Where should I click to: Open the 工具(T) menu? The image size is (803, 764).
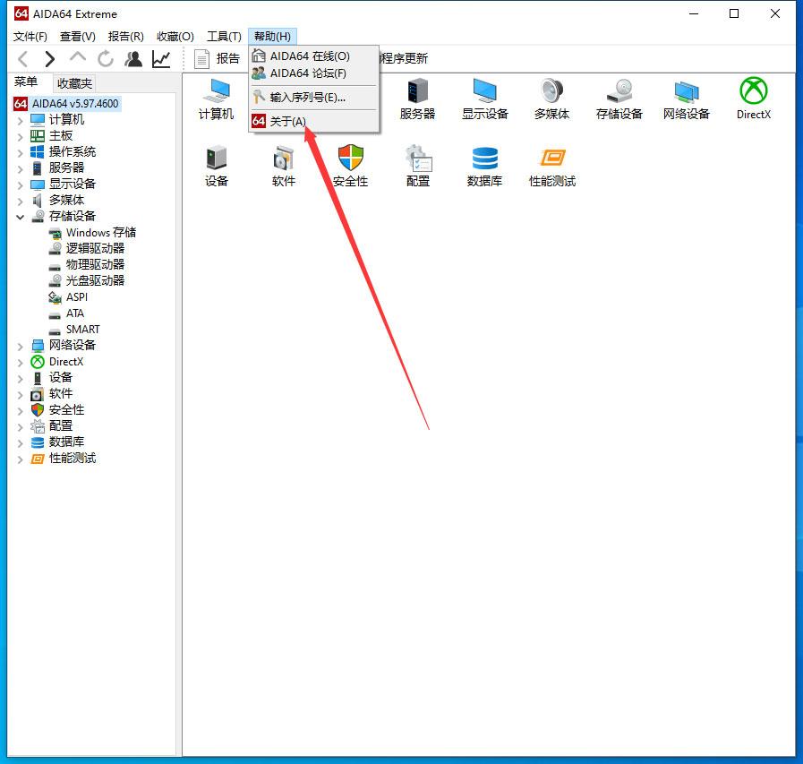223,36
